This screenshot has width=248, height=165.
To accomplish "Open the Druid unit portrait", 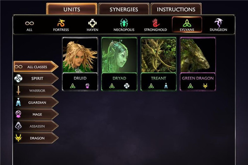I will (x=80, y=55).
